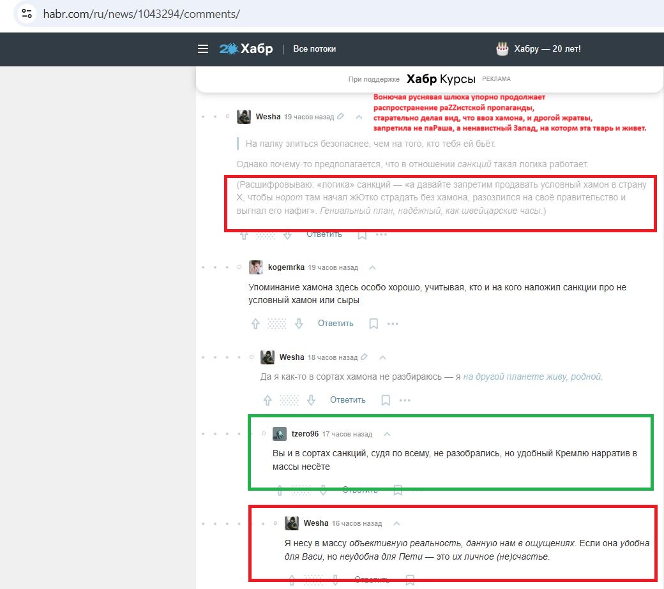Viewport: 664px width, 589px height.
Task: Reply to kogemrka's comment
Action: tap(335, 324)
